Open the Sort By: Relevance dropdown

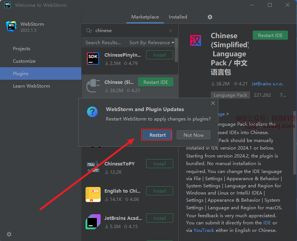[152, 43]
